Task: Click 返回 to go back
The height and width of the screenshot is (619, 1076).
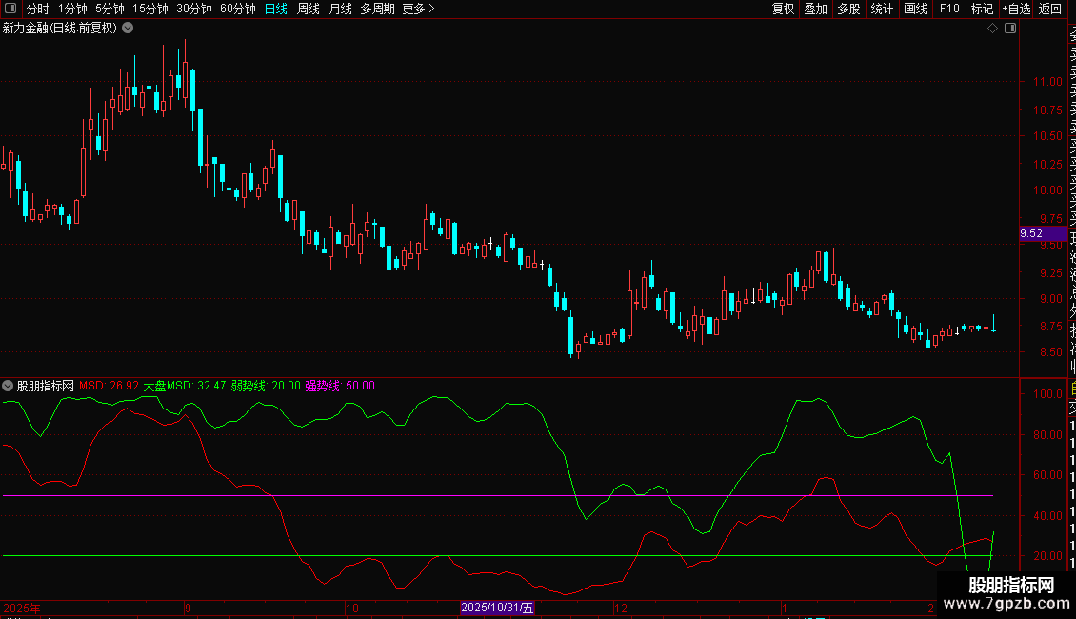Action: coord(1049,9)
